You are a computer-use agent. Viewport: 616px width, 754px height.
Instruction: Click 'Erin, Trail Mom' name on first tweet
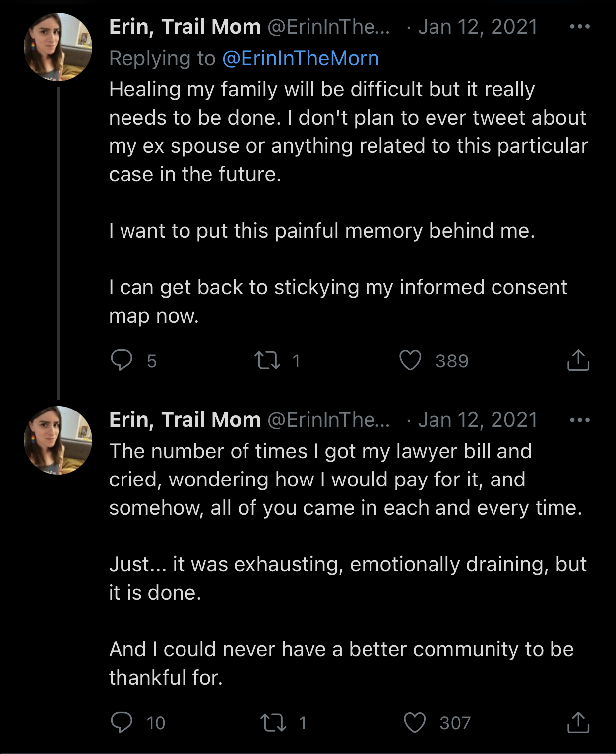[x=185, y=27]
